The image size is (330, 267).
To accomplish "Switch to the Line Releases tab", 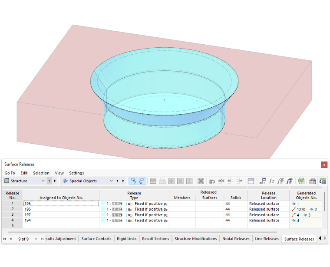I will 267,239.
